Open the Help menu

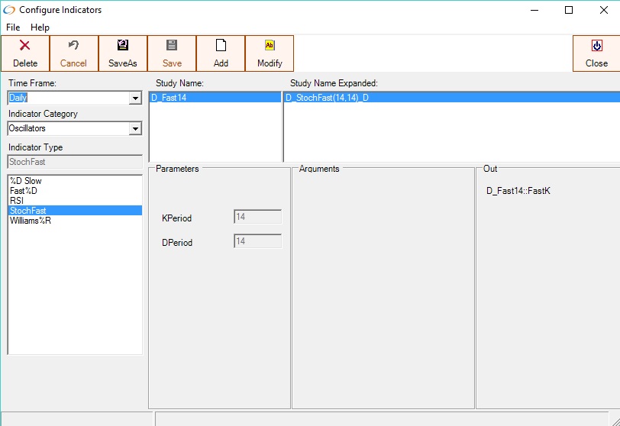coord(40,27)
